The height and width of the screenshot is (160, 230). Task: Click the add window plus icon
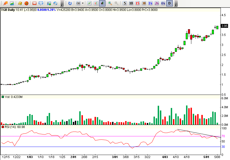click(x=49, y=3)
